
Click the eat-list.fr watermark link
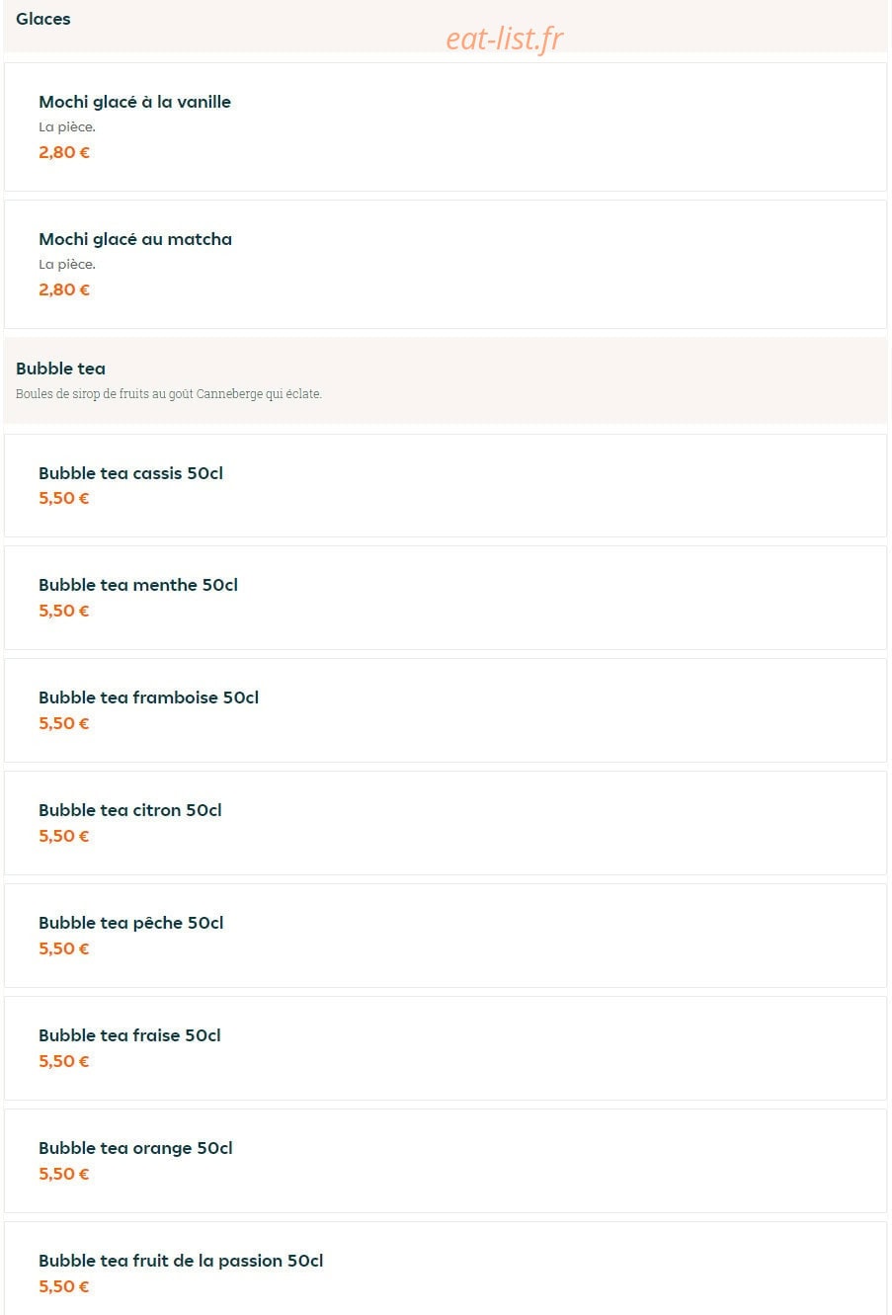(505, 38)
